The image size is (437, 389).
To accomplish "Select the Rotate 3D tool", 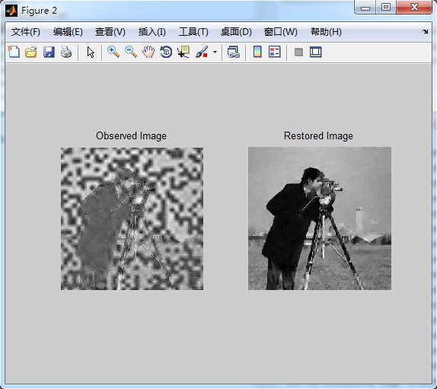I will (166, 52).
